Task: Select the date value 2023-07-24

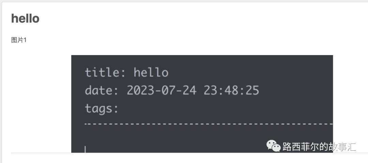Action: click(162, 90)
